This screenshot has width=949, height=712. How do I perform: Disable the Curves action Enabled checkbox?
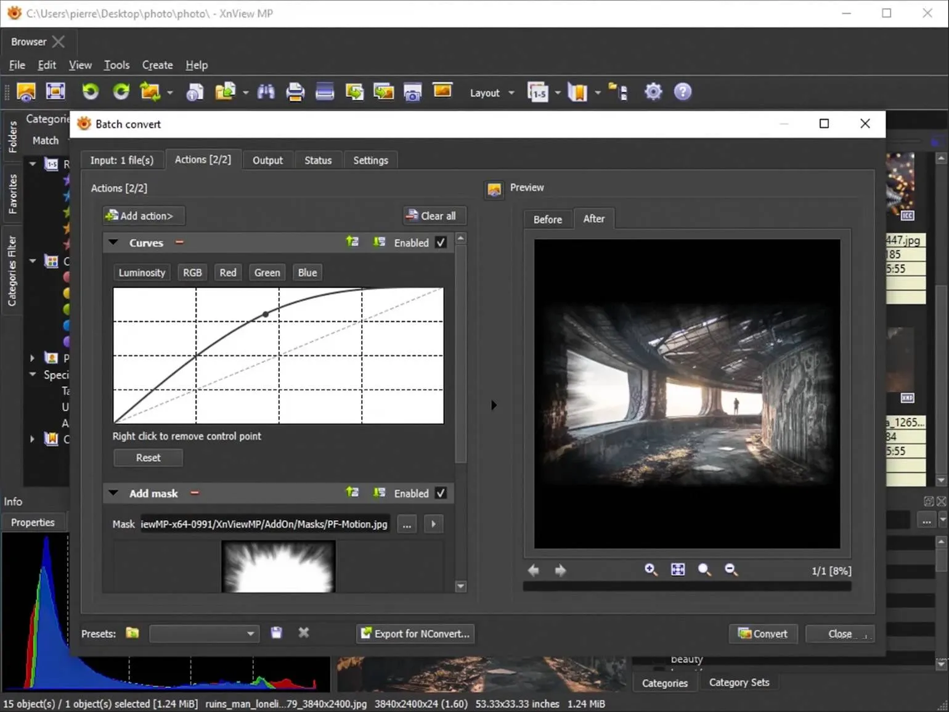[x=441, y=242]
